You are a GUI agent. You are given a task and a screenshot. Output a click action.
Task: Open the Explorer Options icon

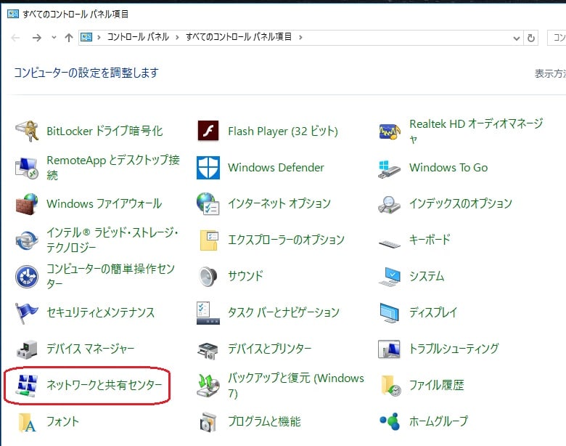coord(209,240)
